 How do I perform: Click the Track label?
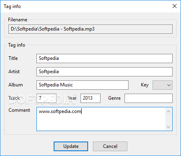tap(14, 98)
